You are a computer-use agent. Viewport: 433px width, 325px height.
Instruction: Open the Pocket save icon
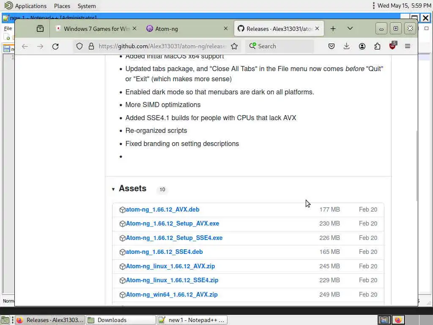tap(332, 46)
